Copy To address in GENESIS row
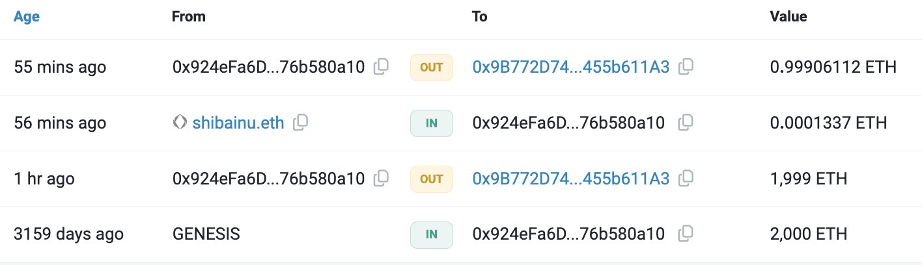The width and height of the screenshot is (922, 265). [x=686, y=234]
